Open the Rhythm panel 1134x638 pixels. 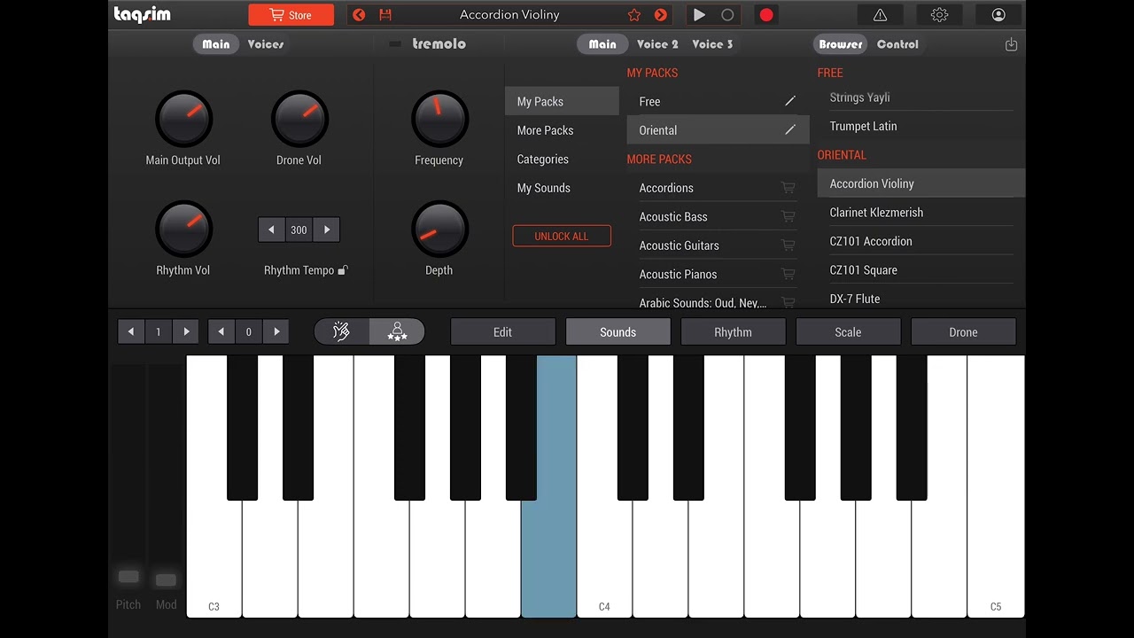click(733, 332)
